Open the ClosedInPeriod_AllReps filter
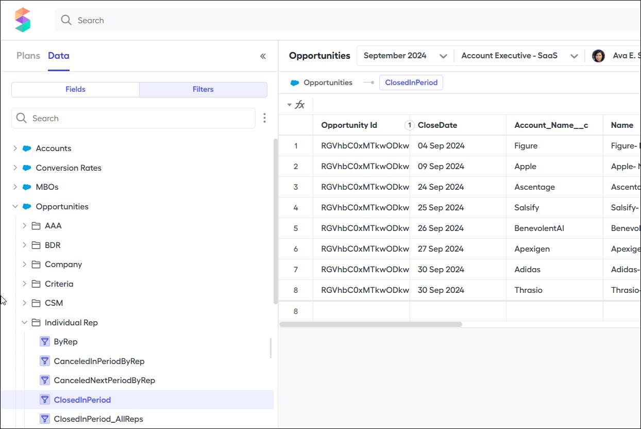641x429 pixels. click(98, 419)
